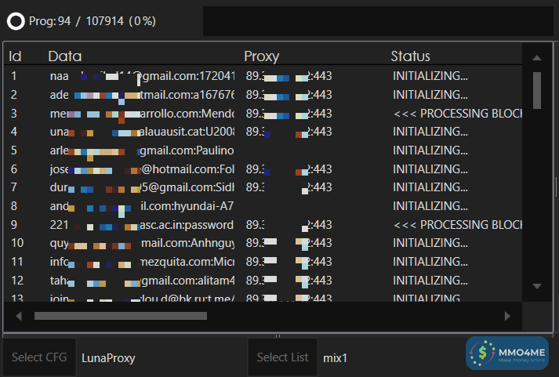Select row 3 ending arrollo.com
The image size is (559, 377).
(263, 114)
